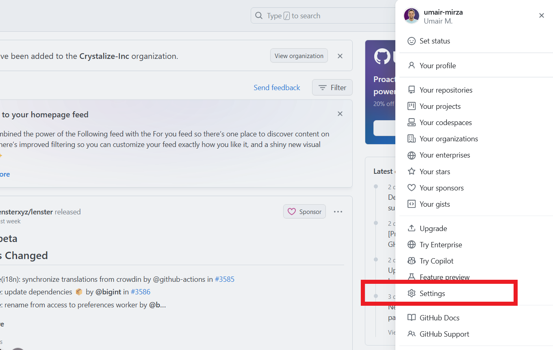This screenshot has width=553, height=350.
Task: Select Try Enterprise menu item
Action: tap(476, 245)
